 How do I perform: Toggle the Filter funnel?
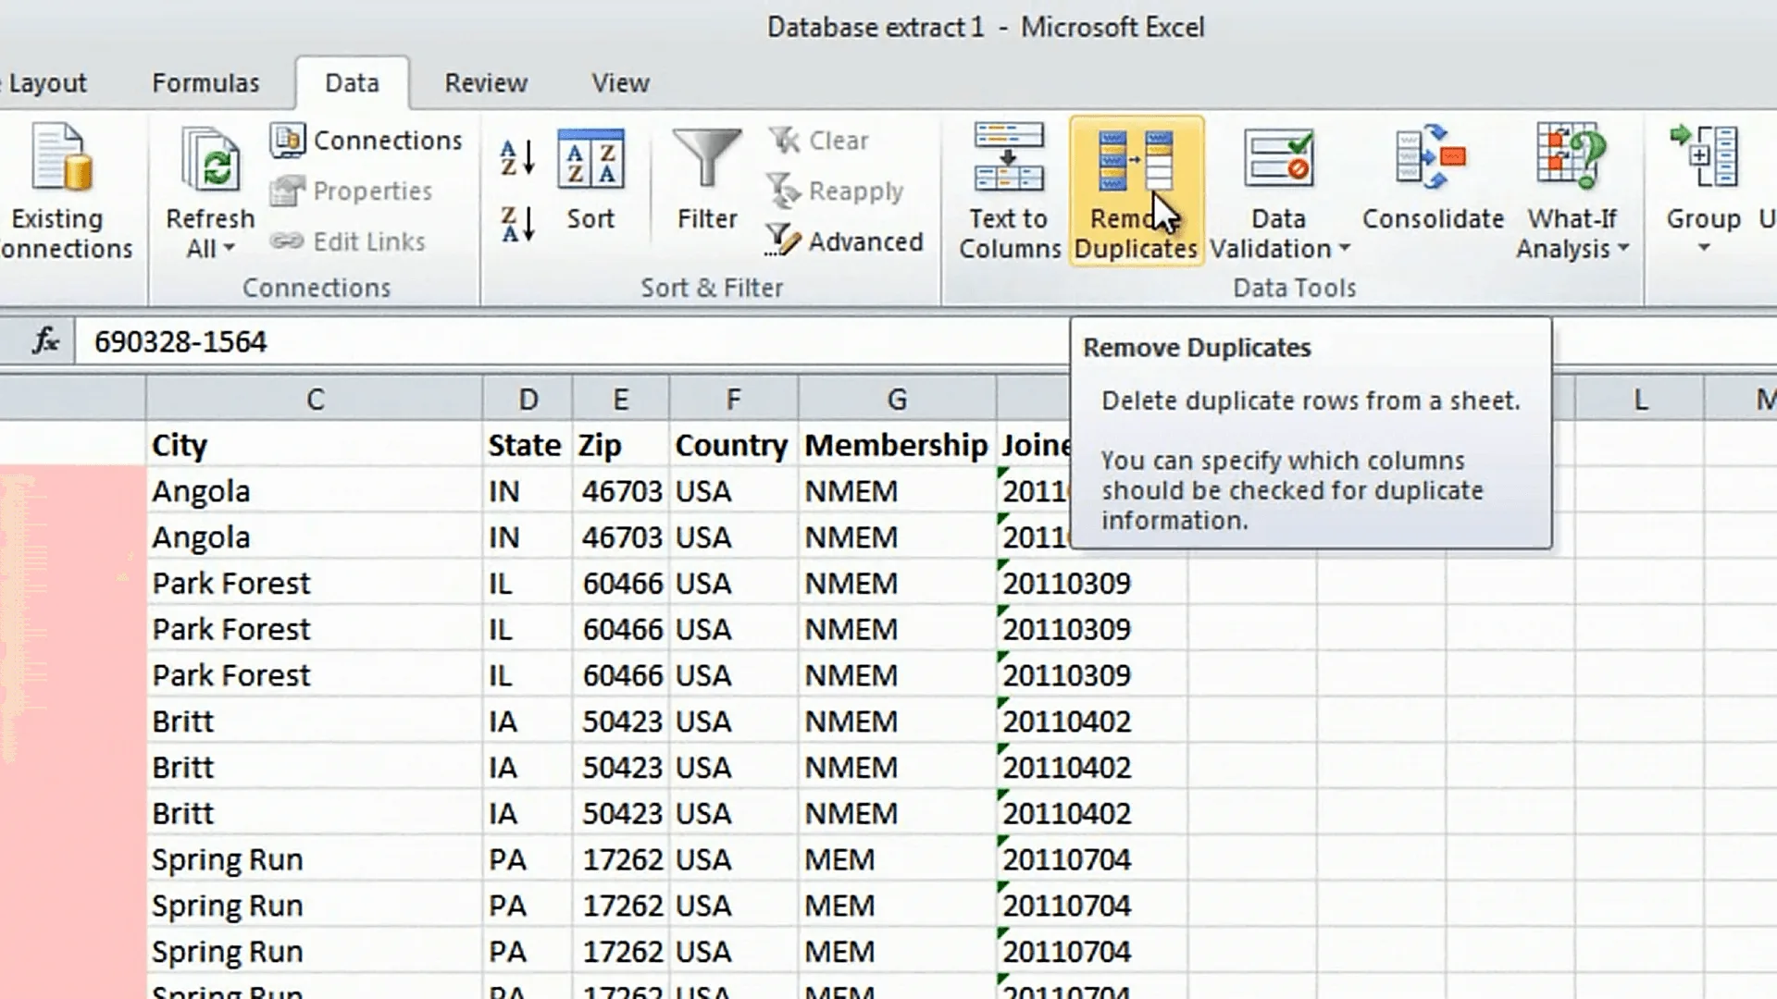point(707,180)
